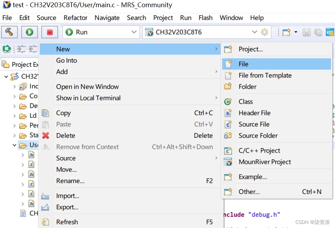The width and height of the screenshot is (335, 228).
Task: Click the Save disk icon
Action: click(306, 32)
